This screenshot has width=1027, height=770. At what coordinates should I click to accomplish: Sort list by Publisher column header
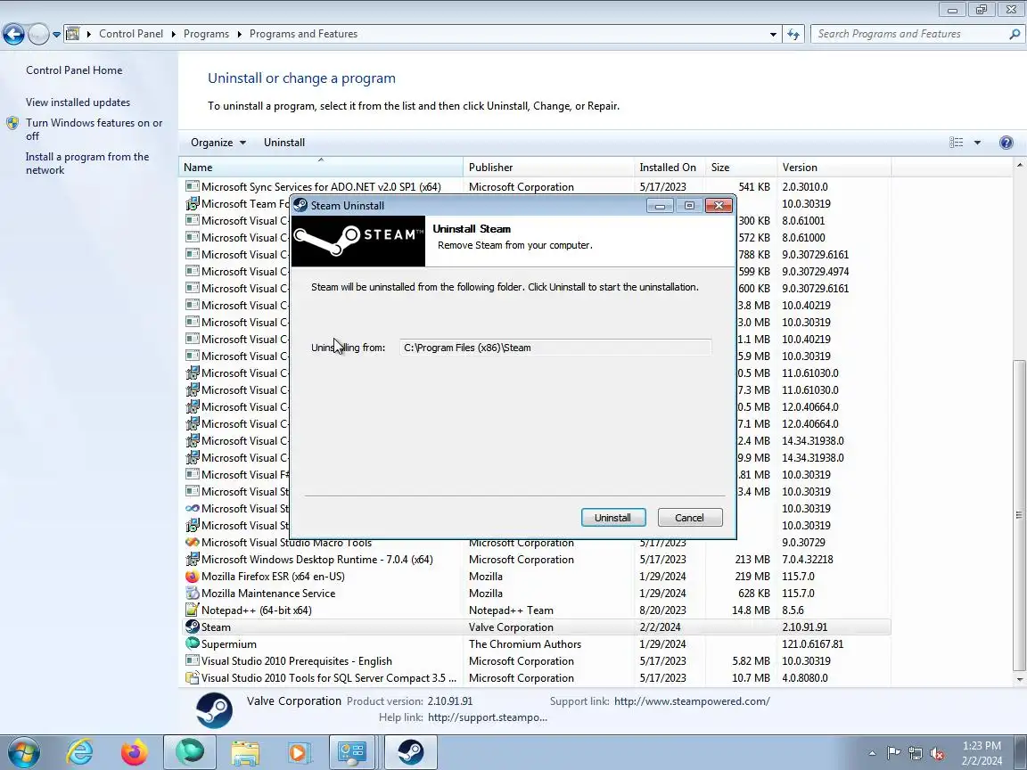548,167
